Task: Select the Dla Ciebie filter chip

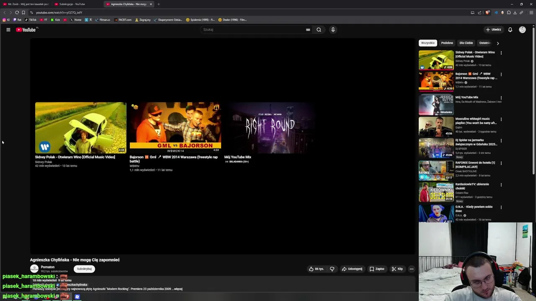Action: click(466, 43)
